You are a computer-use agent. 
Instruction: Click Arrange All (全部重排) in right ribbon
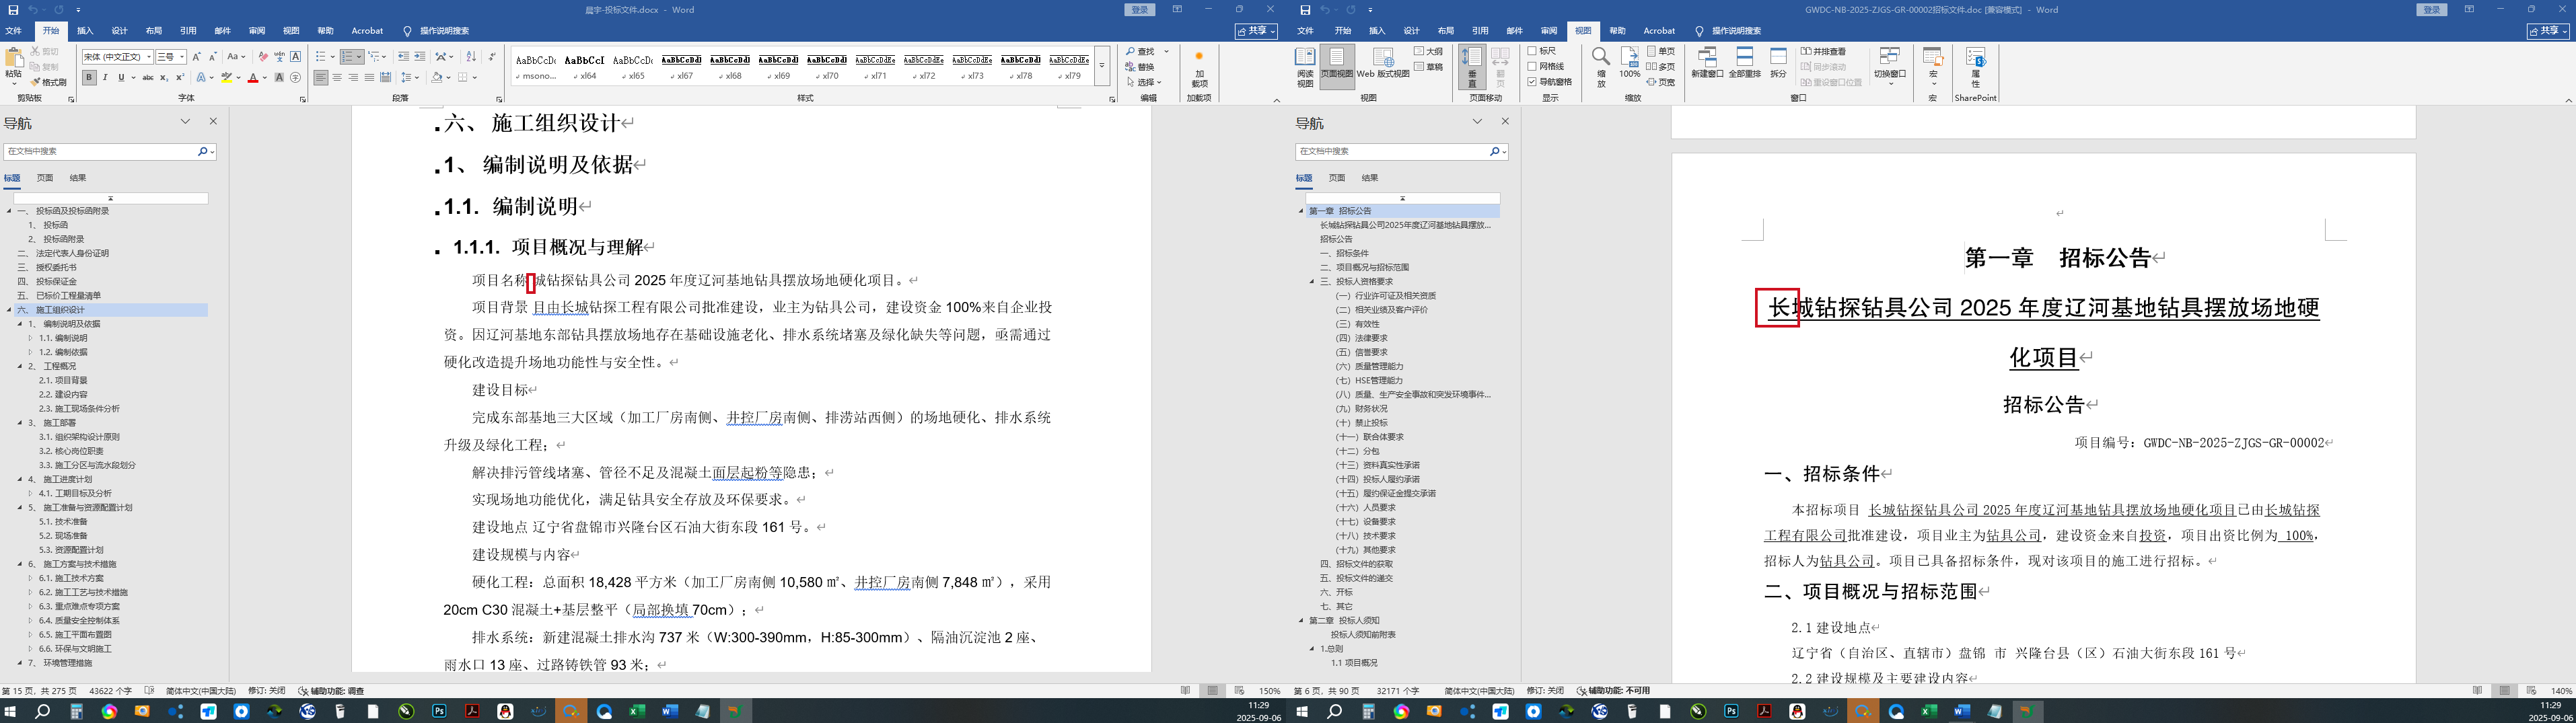tap(1745, 62)
